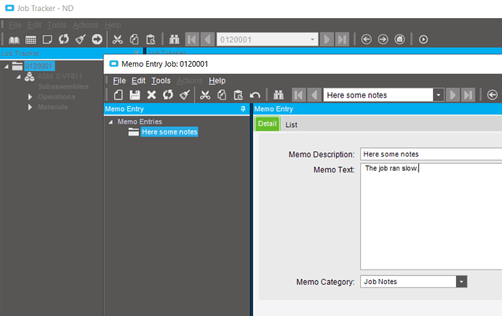This screenshot has width=502, height=316.
Task: Go to previous job in Job Tracker
Action: pos(207,39)
